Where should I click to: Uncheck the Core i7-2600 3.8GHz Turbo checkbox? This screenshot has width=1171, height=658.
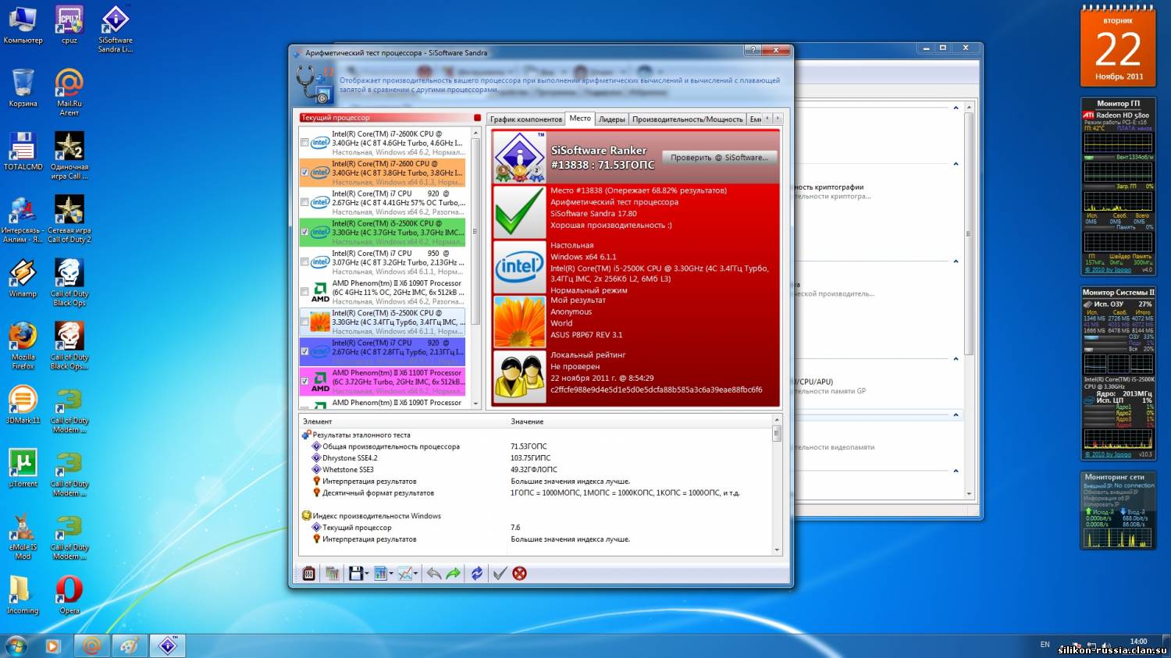click(x=304, y=173)
